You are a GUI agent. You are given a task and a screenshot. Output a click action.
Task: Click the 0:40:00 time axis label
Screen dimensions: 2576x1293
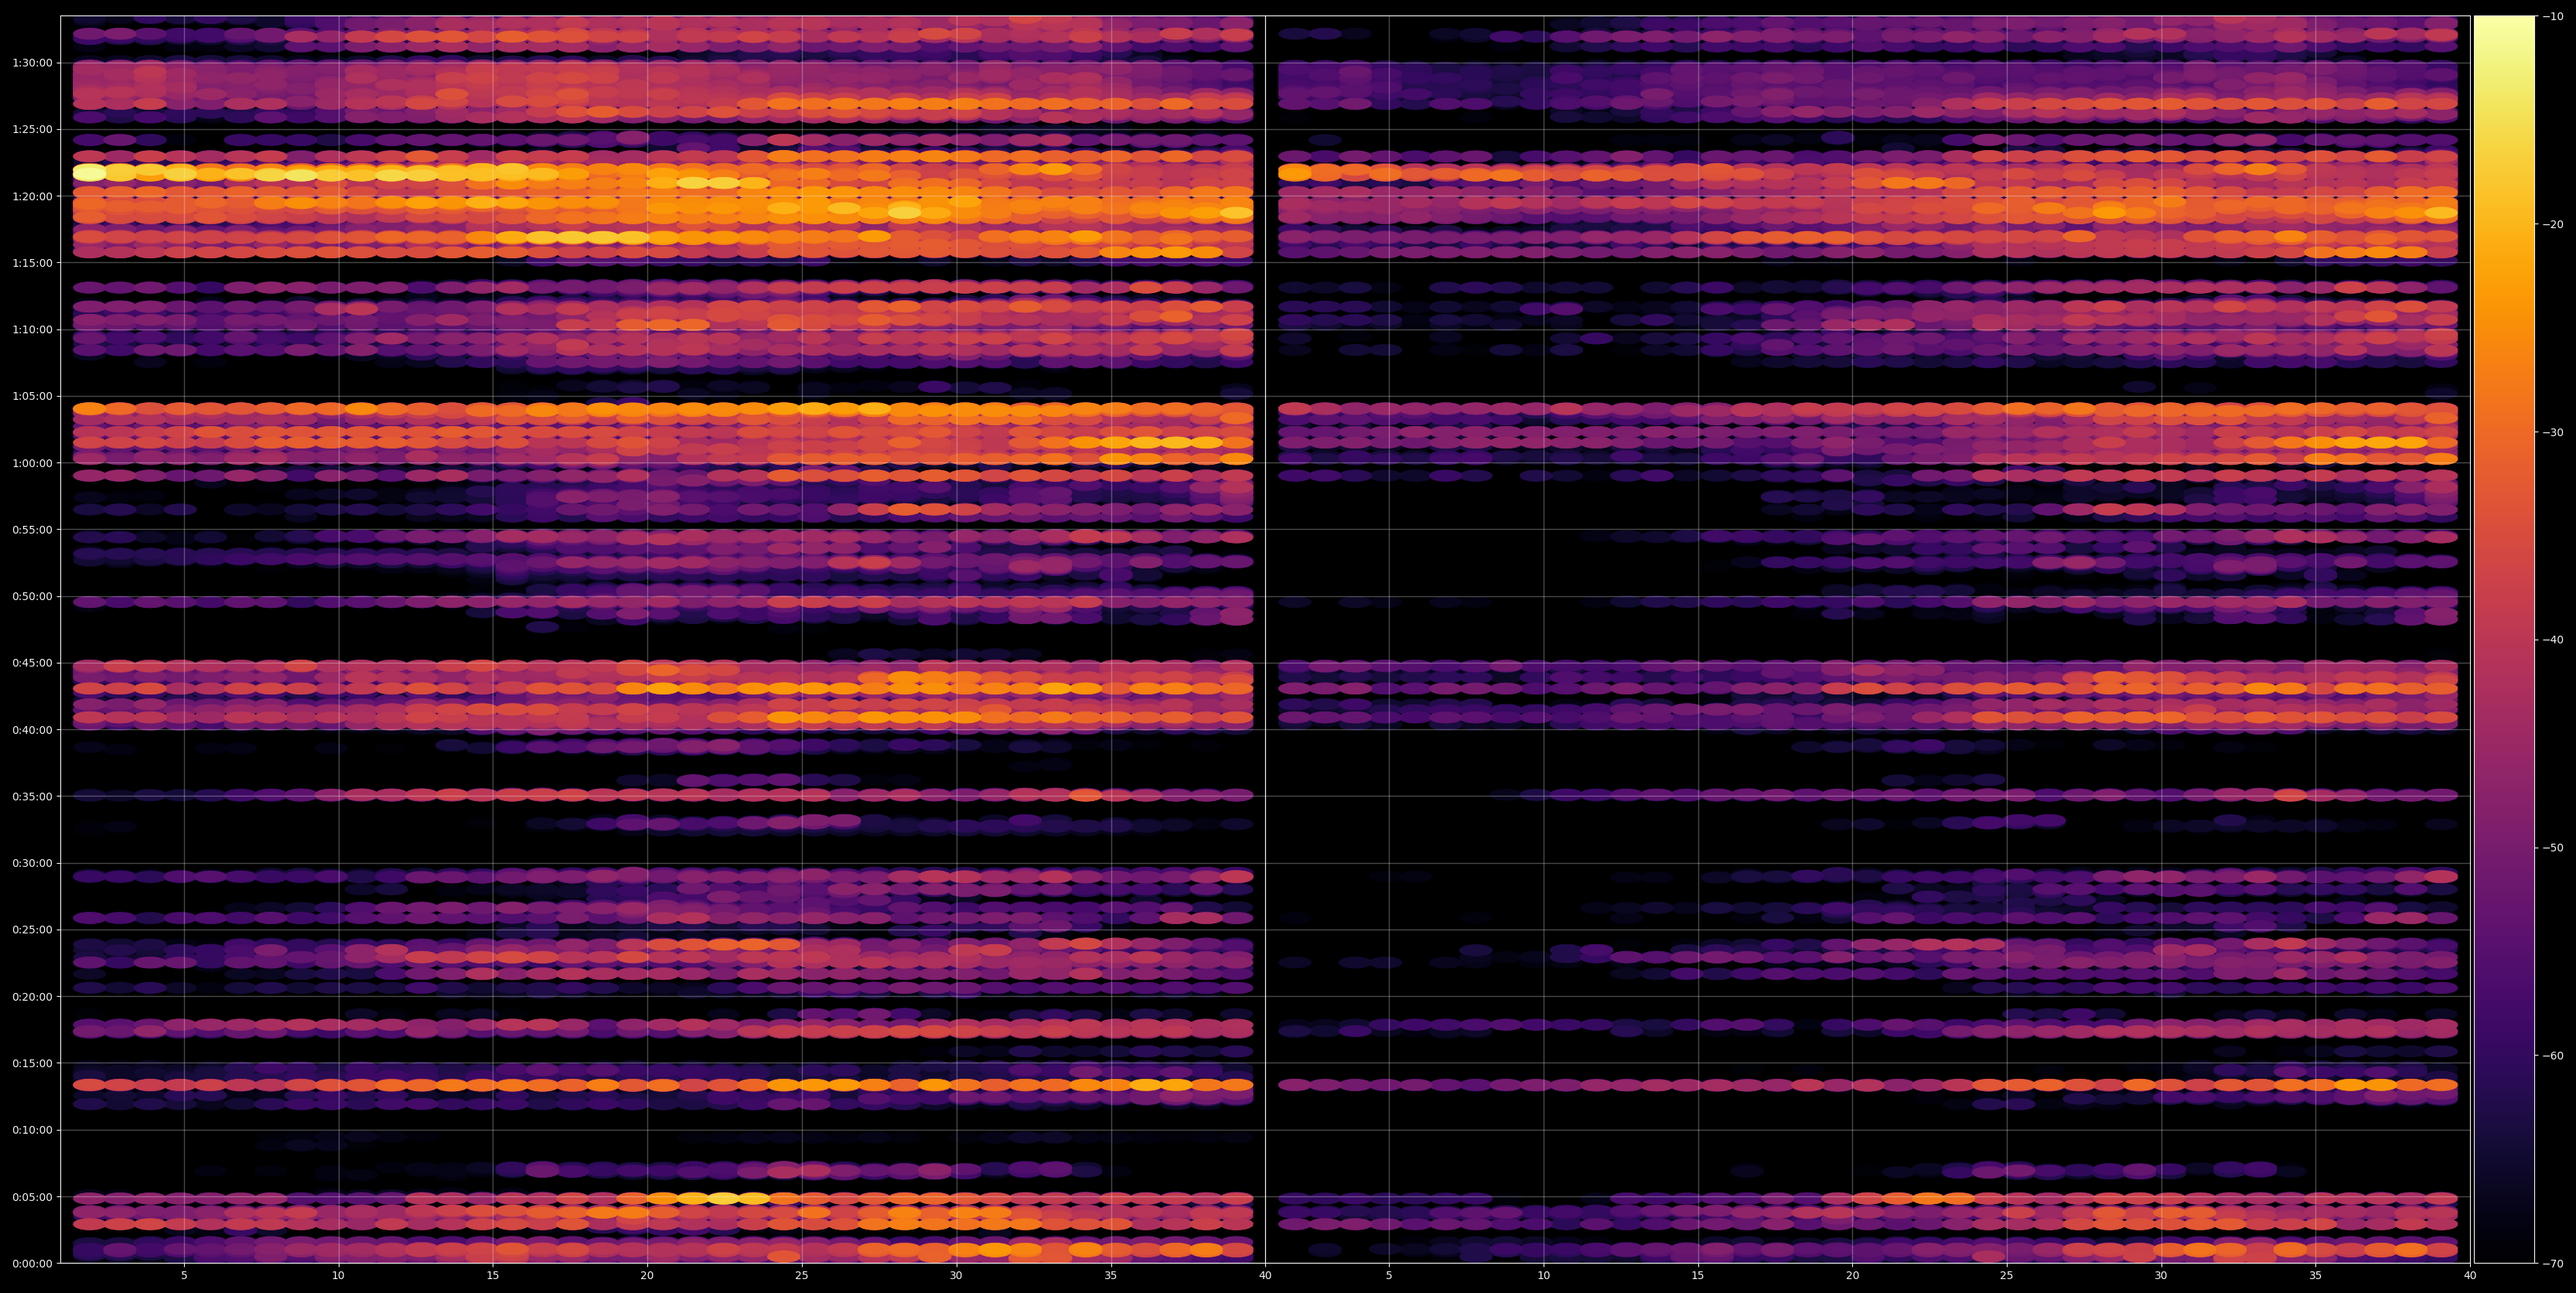[32, 730]
